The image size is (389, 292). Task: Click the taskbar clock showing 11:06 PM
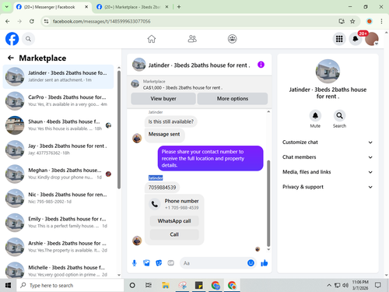pyautogui.click(x=360, y=285)
